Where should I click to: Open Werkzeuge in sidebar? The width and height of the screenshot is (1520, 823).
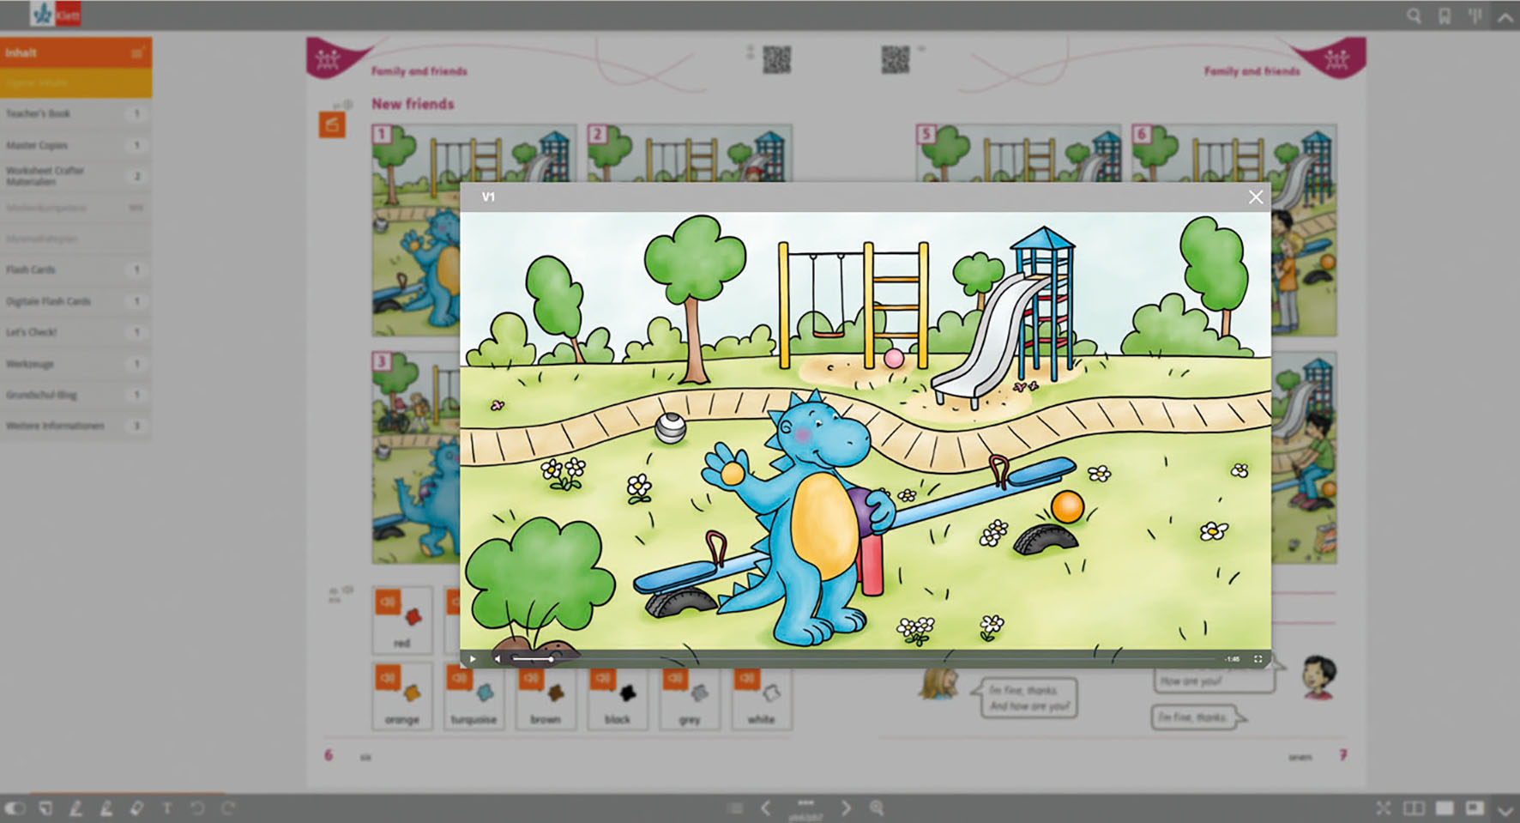[x=76, y=364]
